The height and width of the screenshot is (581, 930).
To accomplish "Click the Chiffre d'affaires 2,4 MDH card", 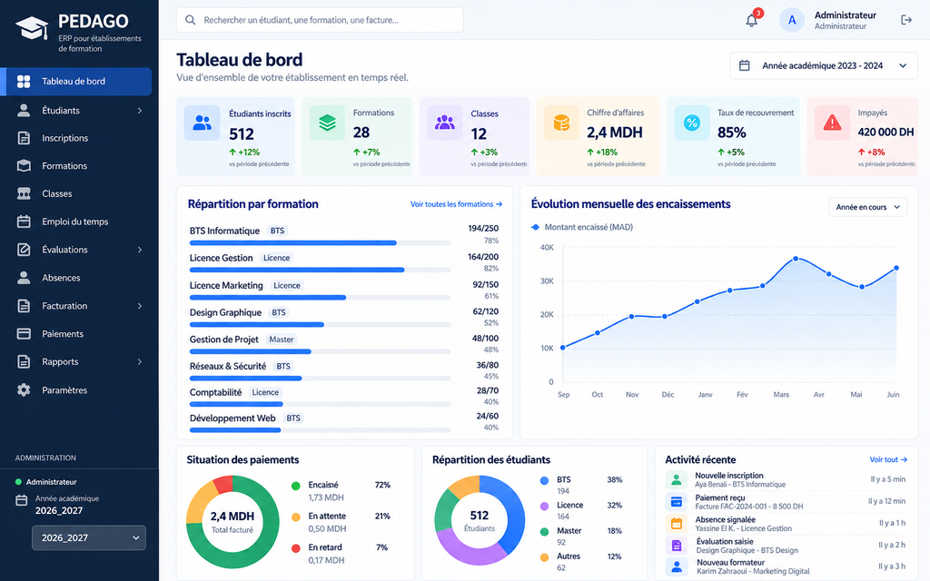I will [598, 136].
